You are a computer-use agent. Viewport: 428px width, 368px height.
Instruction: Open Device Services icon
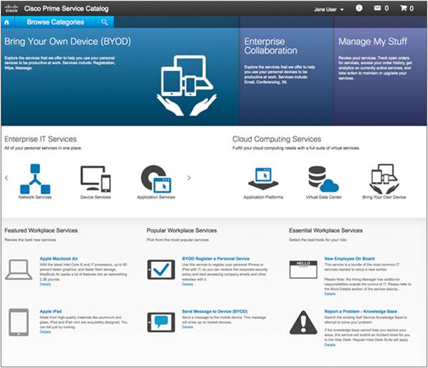95,179
